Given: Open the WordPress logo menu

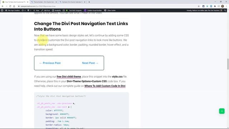Looking at the screenshot, I should tap(2, 10).
